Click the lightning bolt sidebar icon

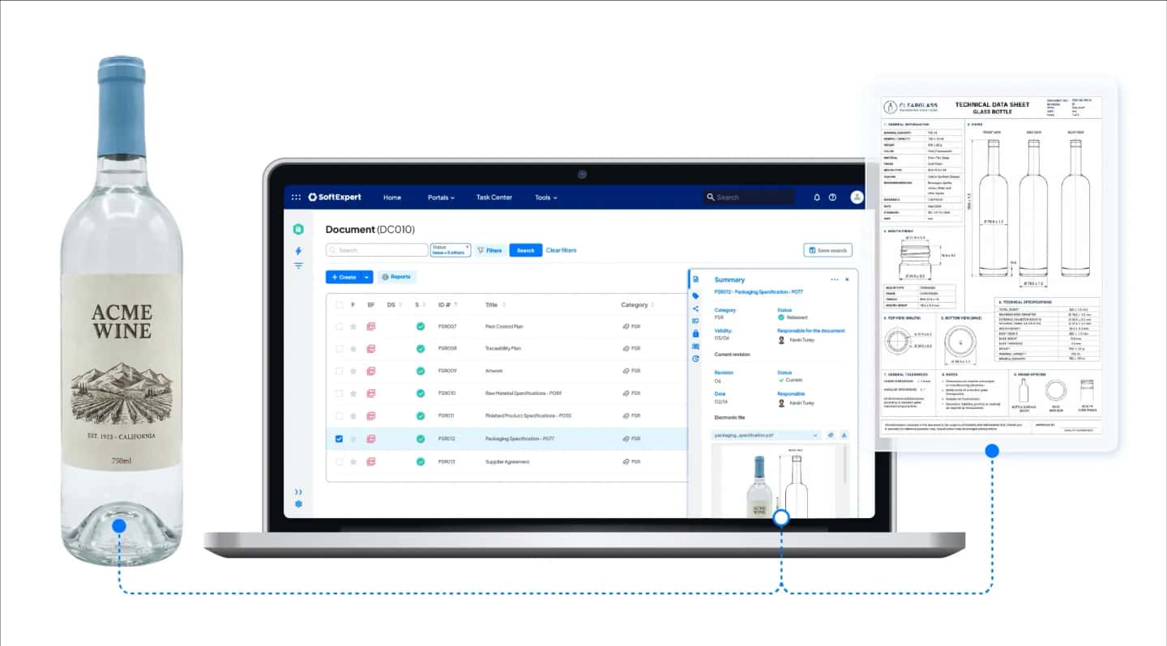298,251
